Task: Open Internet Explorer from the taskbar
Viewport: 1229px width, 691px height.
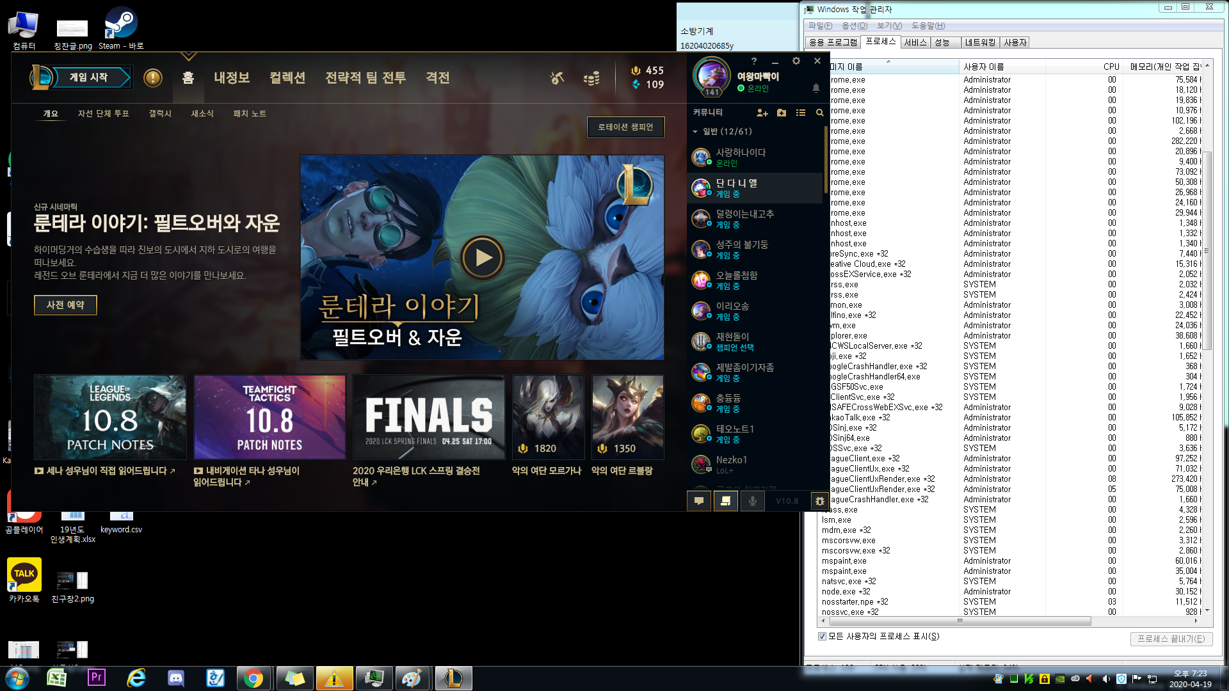Action: 136,678
